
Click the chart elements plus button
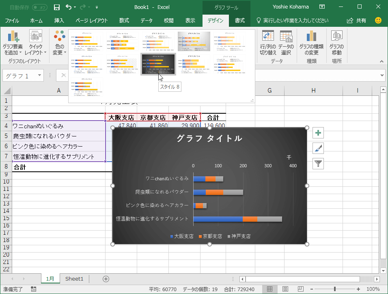tap(318, 133)
